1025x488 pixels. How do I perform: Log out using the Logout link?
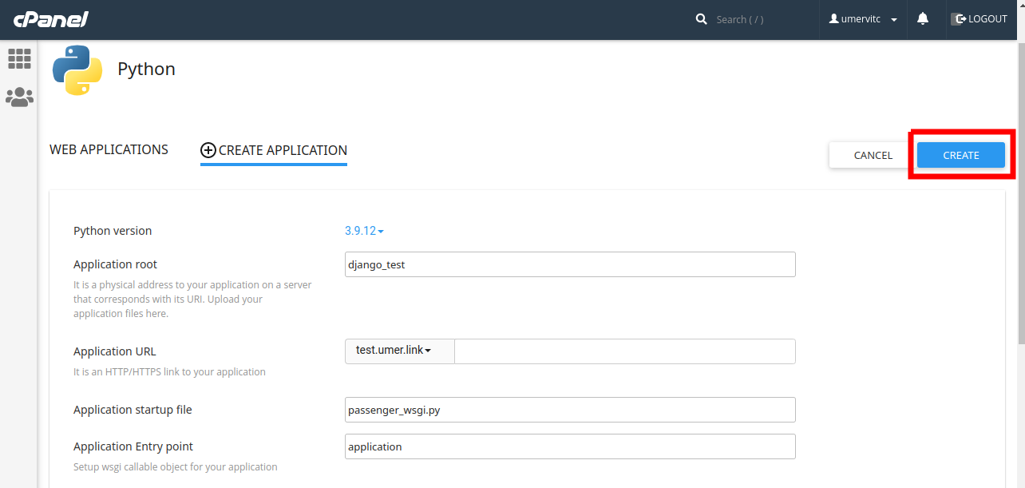(979, 19)
